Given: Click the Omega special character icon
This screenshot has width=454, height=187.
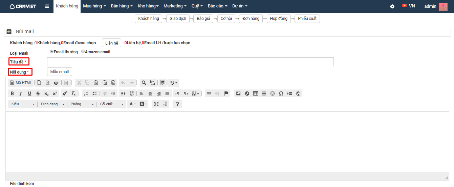Looking at the screenshot, I should point(281,93).
